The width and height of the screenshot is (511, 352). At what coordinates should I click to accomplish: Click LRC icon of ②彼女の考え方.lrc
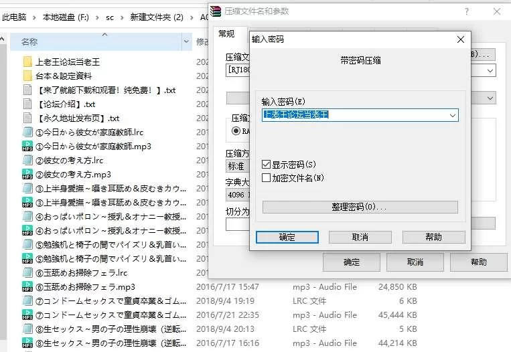point(27,160)
